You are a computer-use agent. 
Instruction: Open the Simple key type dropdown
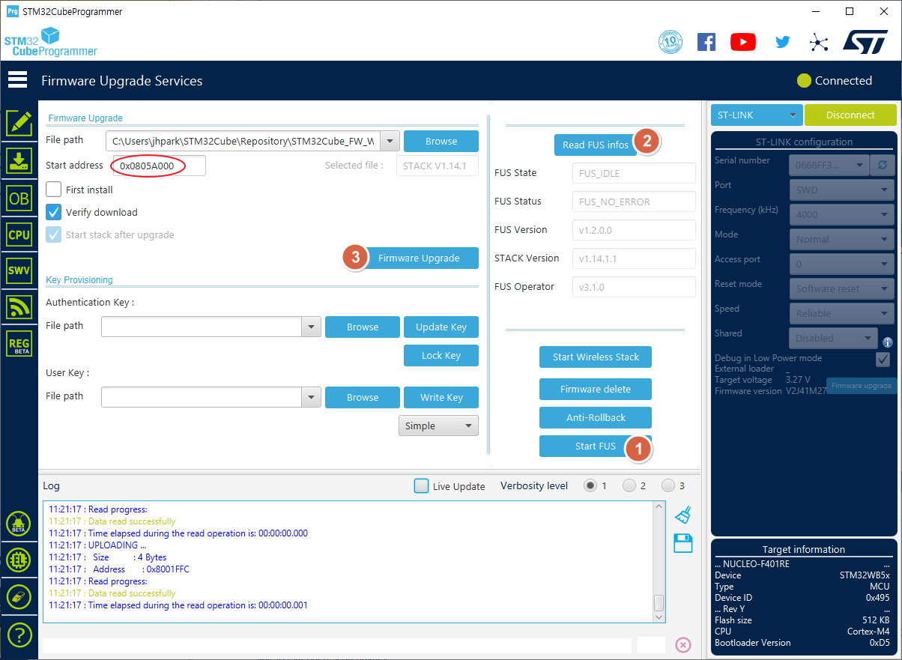[438, 426]
